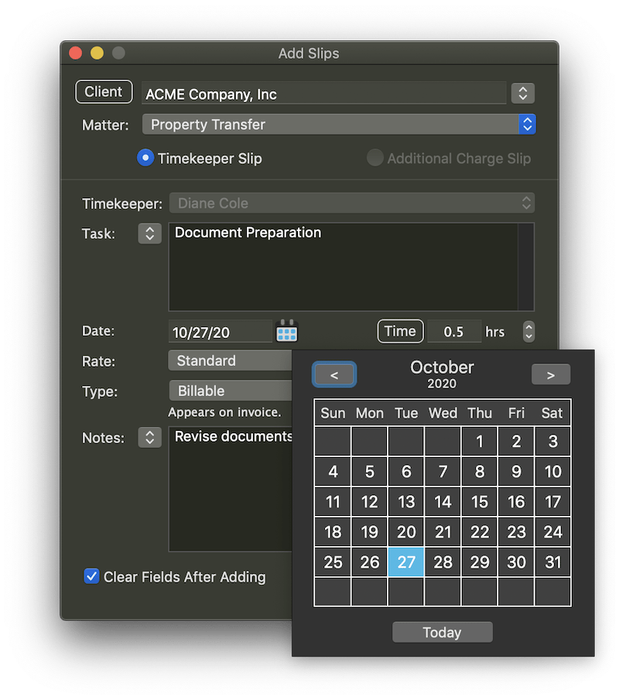The width and height of the screenshot is (619, 700).
Task: Select the Timekeeper Slip radio button
Action: (x=145, y=158)
